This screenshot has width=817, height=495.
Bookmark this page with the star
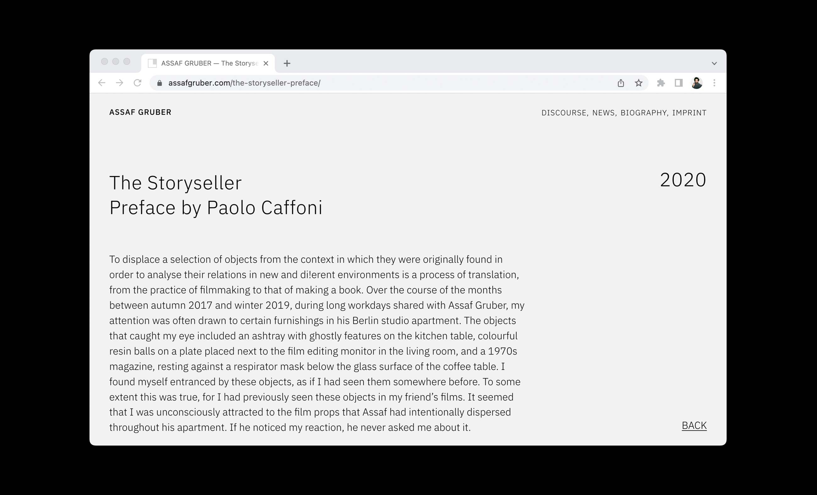[x=639, y=83]
